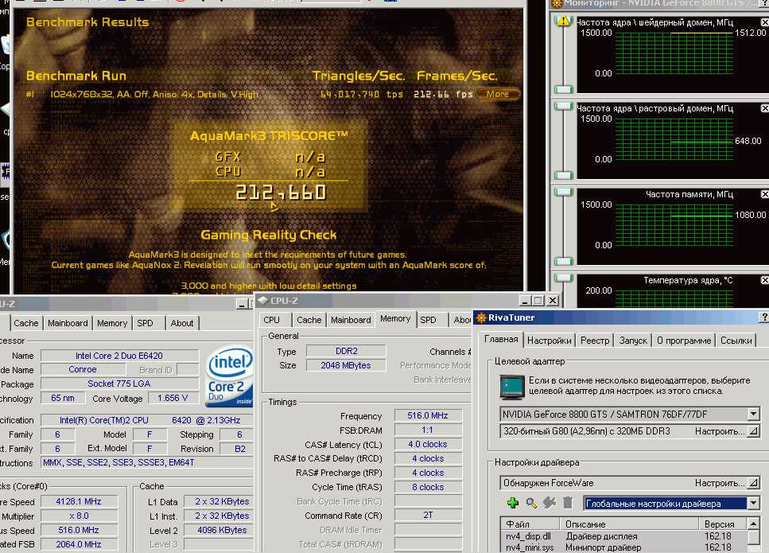The width and height of the screenshot is (769, 553).
Task: Click the 8 clocks tRAS value
Action: [428, 487]
